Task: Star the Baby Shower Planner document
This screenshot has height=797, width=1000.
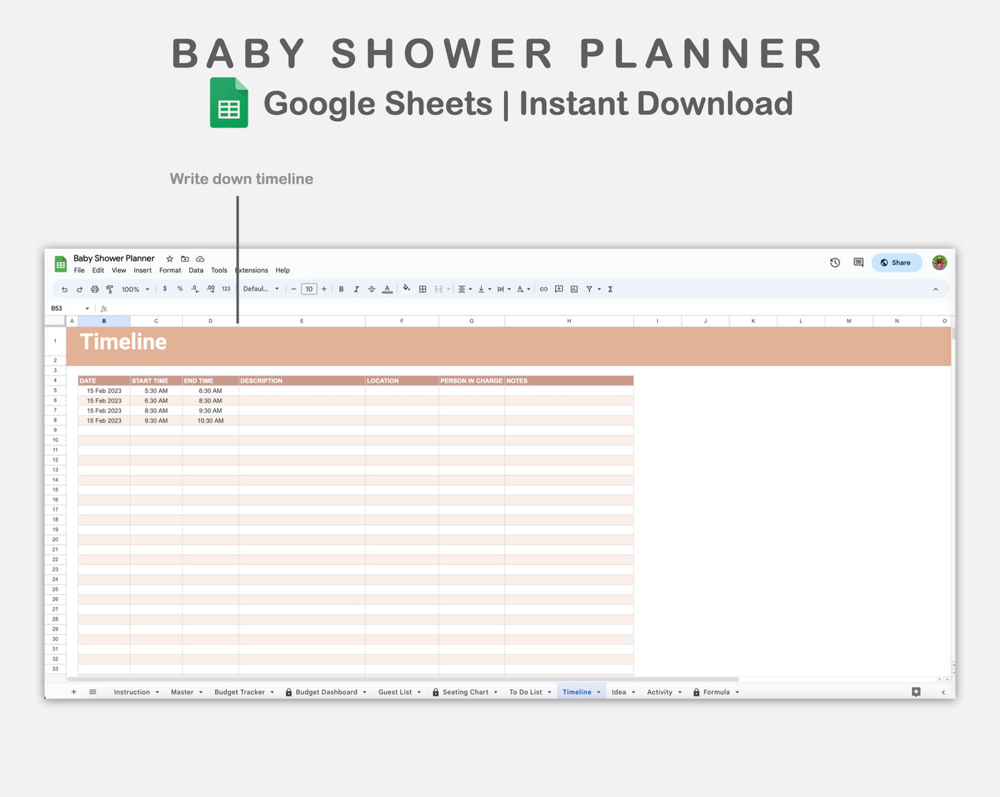Action: click(170, 259)
